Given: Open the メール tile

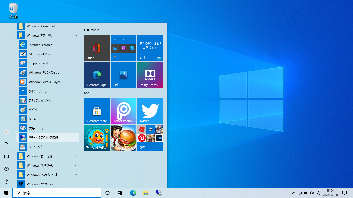Looking at the screenshot, I should pyautogui.click(x=150, y=48).
